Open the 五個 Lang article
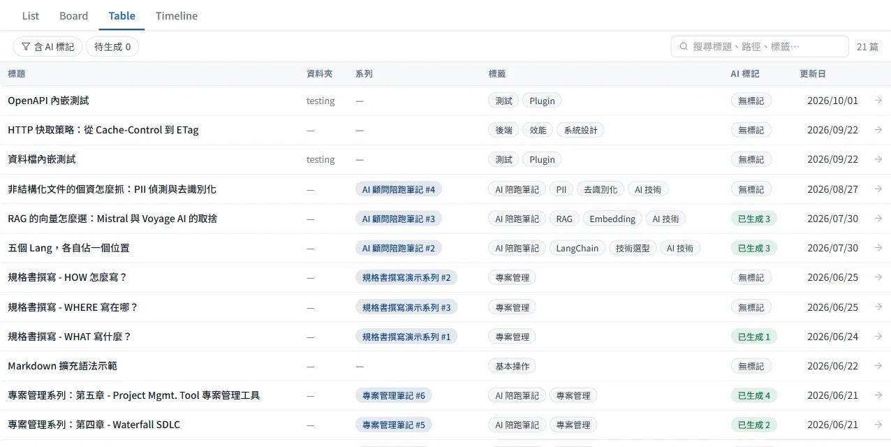The width and height of the screenshot is (891, 447). (68, 248)
